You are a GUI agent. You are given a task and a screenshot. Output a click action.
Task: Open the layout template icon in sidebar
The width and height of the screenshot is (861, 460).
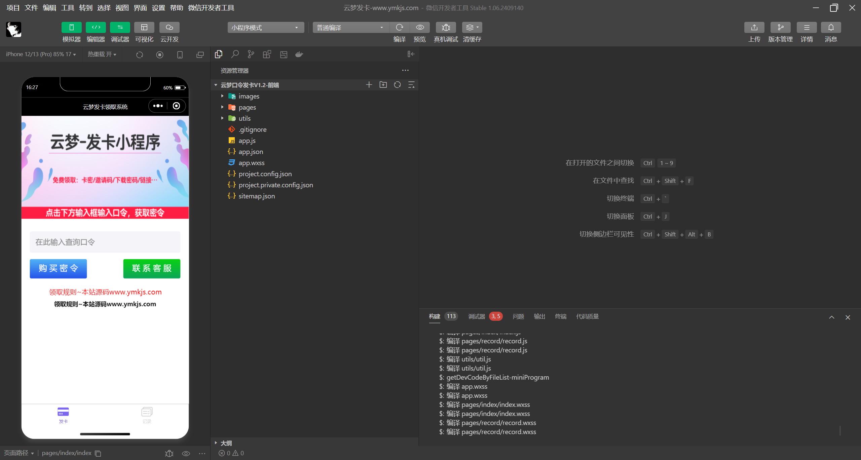coord(284,54)
